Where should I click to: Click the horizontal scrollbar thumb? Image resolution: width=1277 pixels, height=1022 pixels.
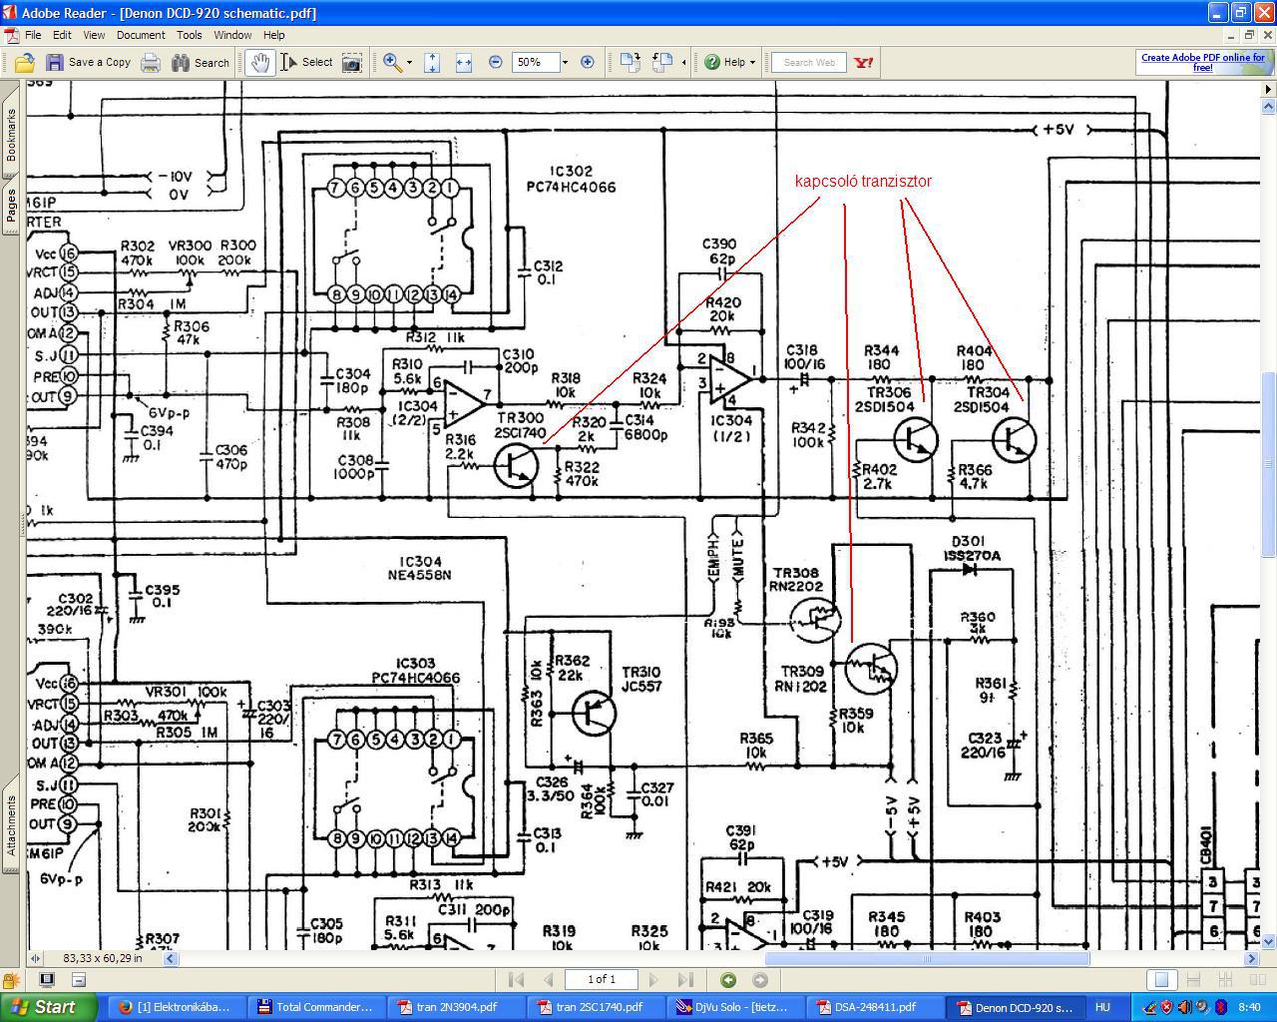(x=926, y=958)
